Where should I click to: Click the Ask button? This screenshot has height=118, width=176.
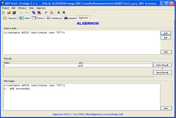coord(166,33)
